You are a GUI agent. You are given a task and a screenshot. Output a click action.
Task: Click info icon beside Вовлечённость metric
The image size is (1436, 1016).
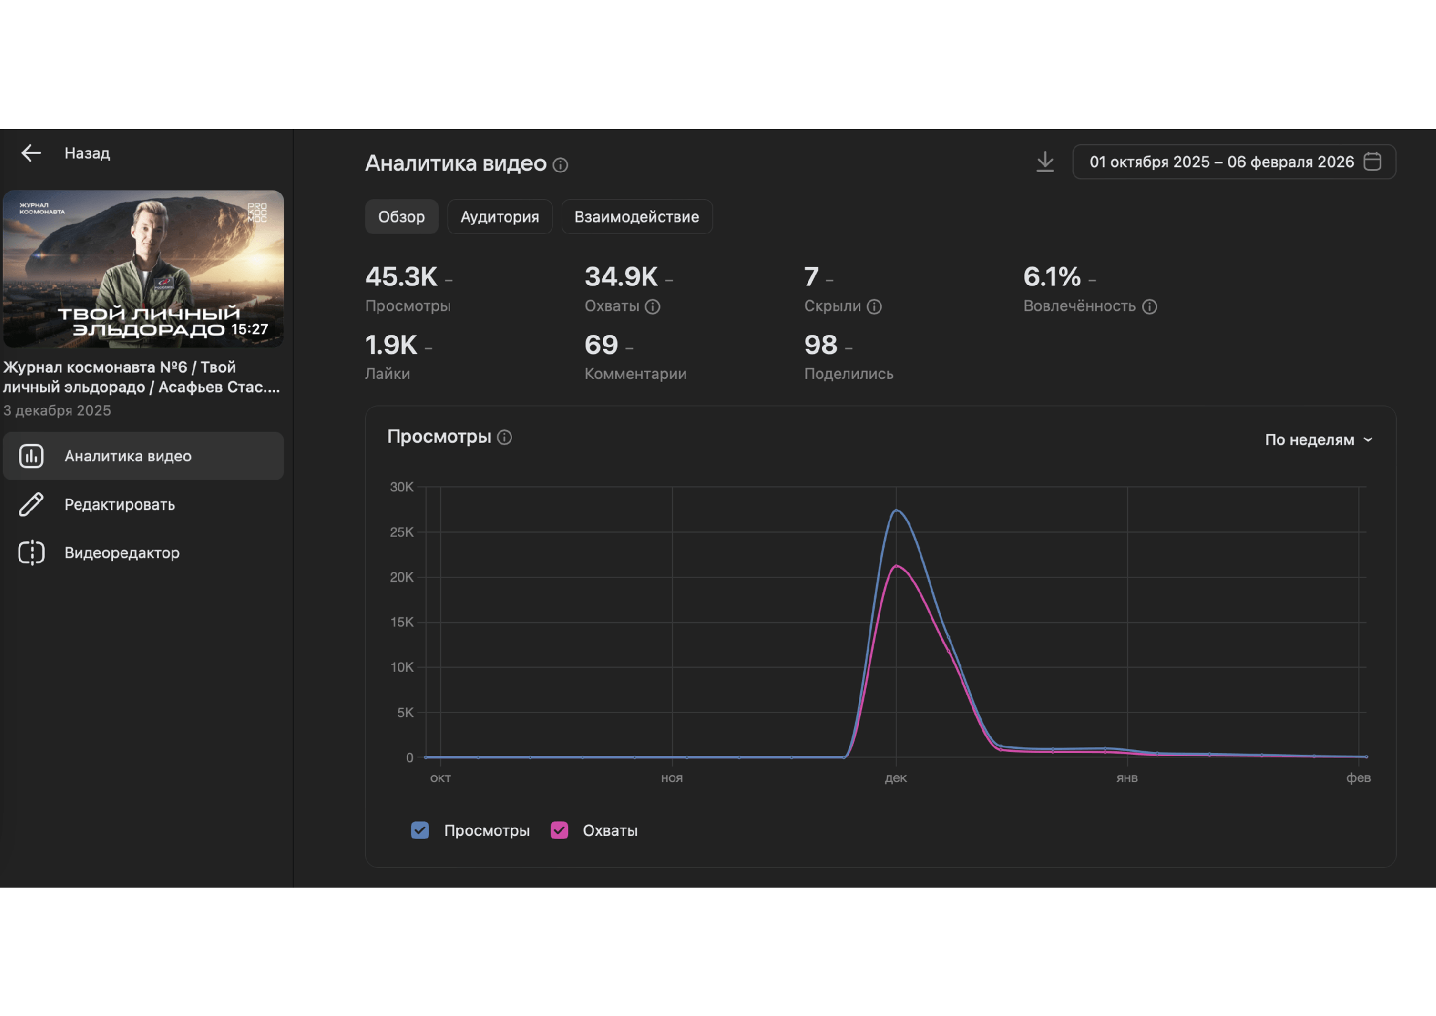coord(1149,307)
